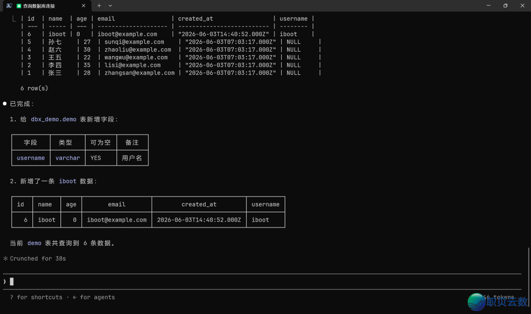Click 'sunqi@example.com' in query output
The image size is (531, 314).
[x=134, y=42]
